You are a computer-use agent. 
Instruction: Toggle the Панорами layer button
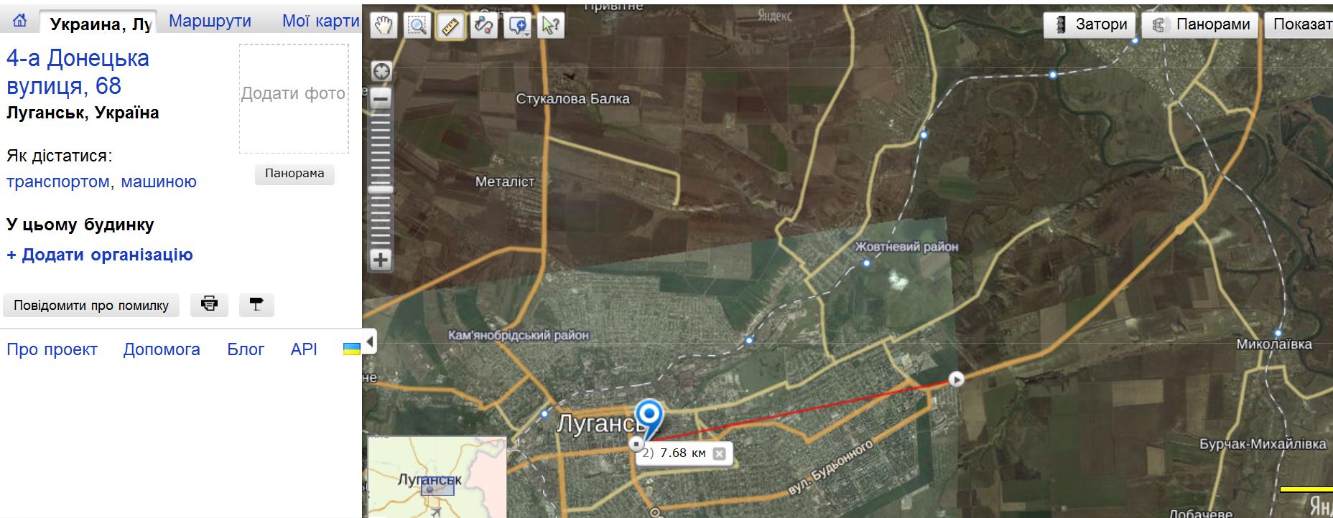[1200, 24]
